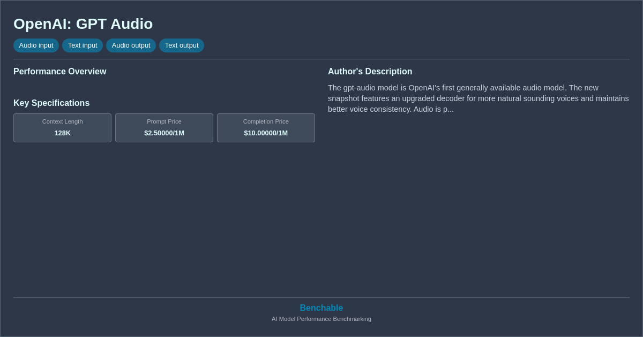Switch to the Author's Description section
Screen dimensions: 643x337
point(370,71)
